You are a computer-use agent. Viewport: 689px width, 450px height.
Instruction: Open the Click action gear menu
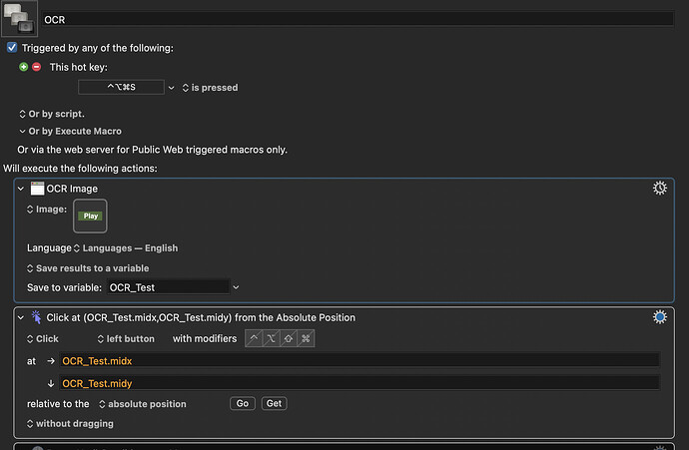[x=659, y=317]
